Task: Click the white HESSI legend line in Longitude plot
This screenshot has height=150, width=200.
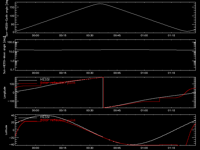Action: (x=28, y=80)
